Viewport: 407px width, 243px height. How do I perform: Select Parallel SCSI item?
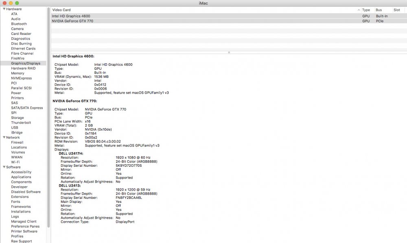pyautogui.click(x=21, y=88)
